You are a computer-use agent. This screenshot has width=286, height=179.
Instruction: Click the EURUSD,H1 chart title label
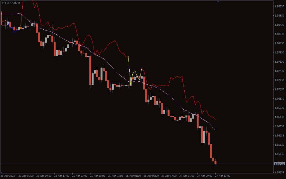point(13,3)
